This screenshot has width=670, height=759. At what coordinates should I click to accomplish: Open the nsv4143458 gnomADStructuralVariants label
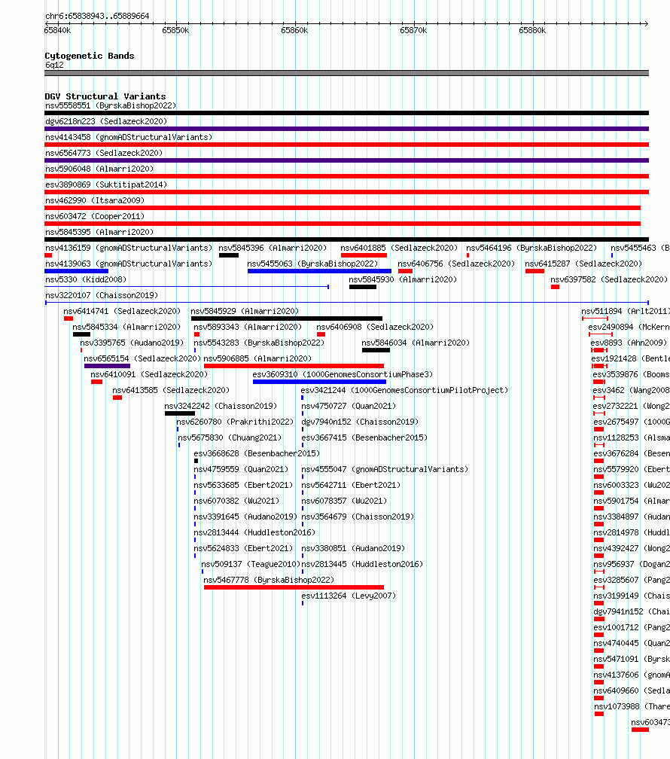(129, 138)
